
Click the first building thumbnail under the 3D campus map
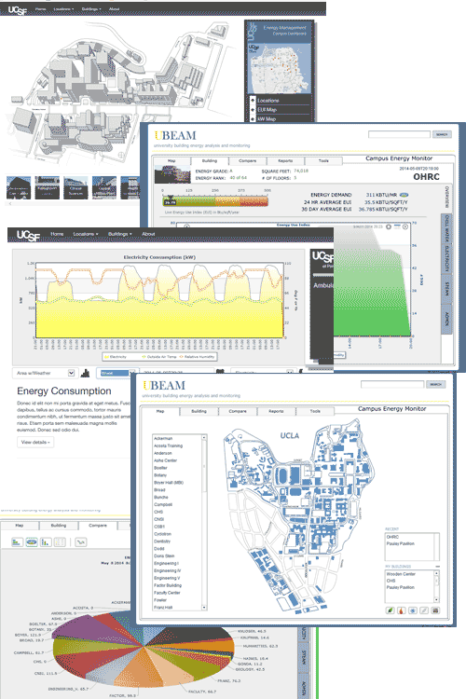pos(19,187)
